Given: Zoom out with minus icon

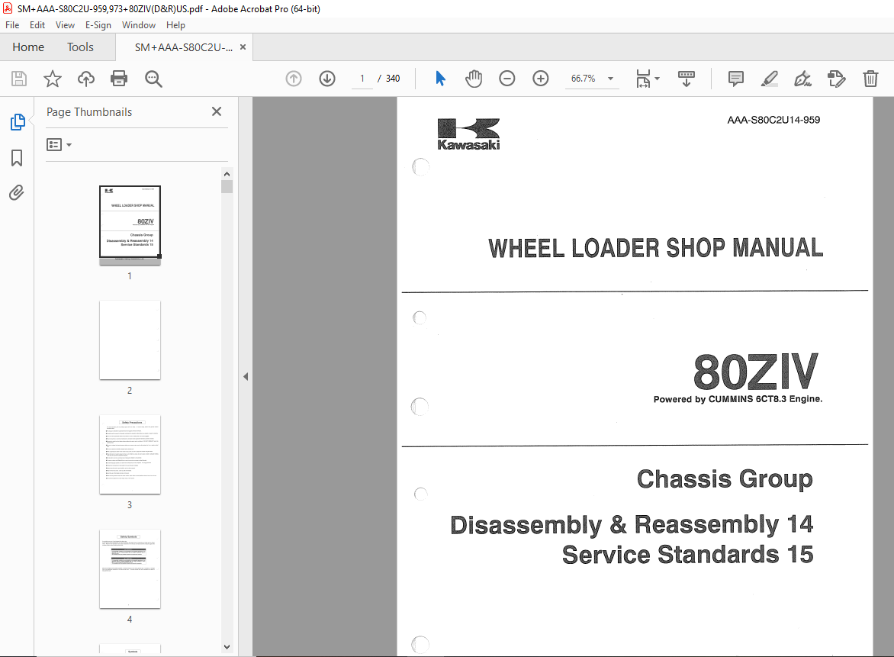Looking at the screenshot, I should click(x=506, y=79).
